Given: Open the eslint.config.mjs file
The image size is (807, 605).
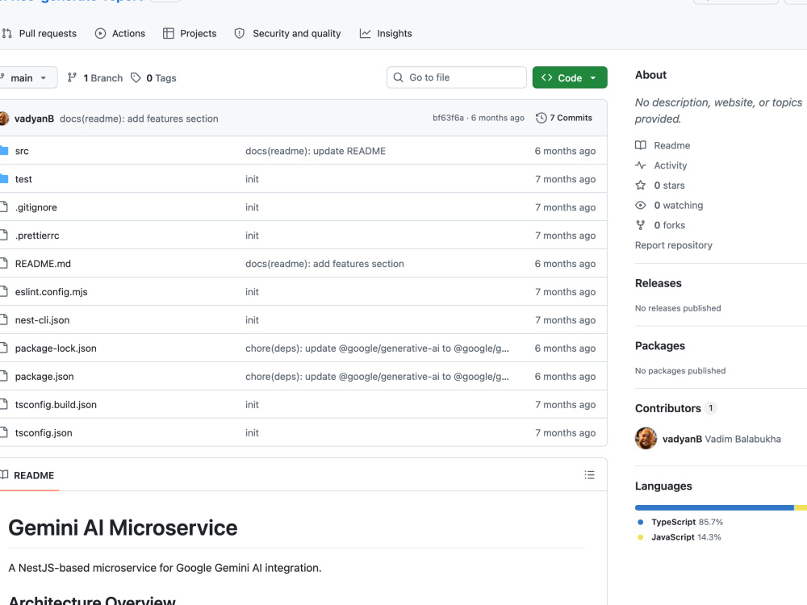Looking at the screenshot, I should pyautogui.click(x=51, y=292).
